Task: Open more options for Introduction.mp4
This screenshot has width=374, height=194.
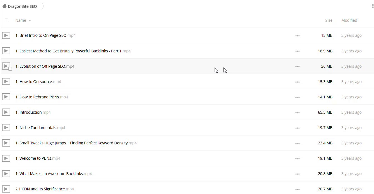Action: (297, 113)
